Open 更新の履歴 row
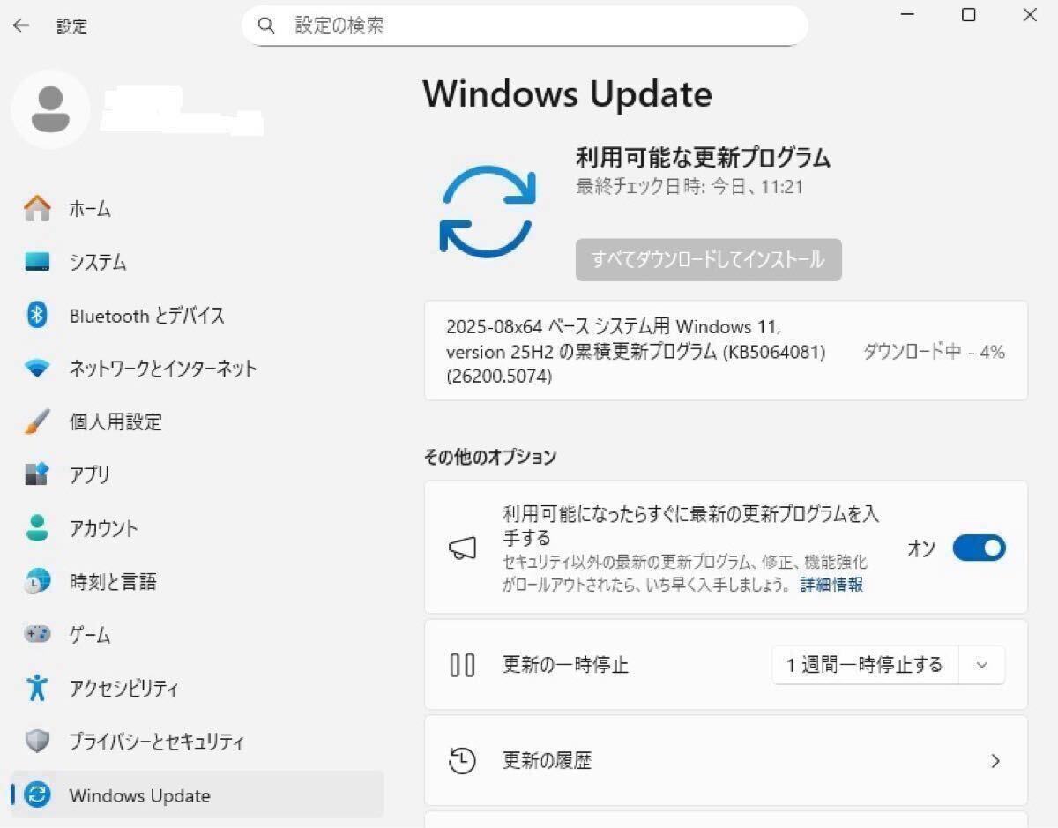 [x=726, y=760]
